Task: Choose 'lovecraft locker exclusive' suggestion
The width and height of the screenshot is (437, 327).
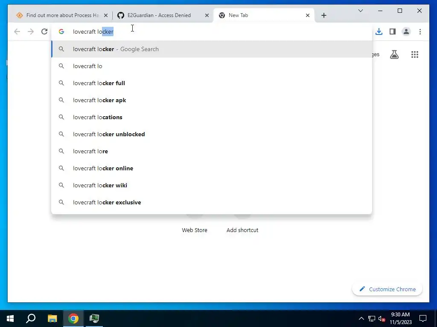Action: pyautogui.click(x=212, y=202)
